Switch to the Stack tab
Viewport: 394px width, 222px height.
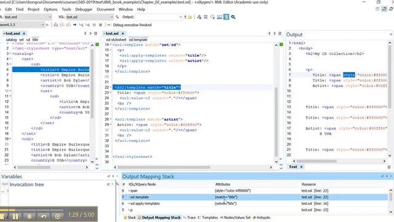(130, 218)
